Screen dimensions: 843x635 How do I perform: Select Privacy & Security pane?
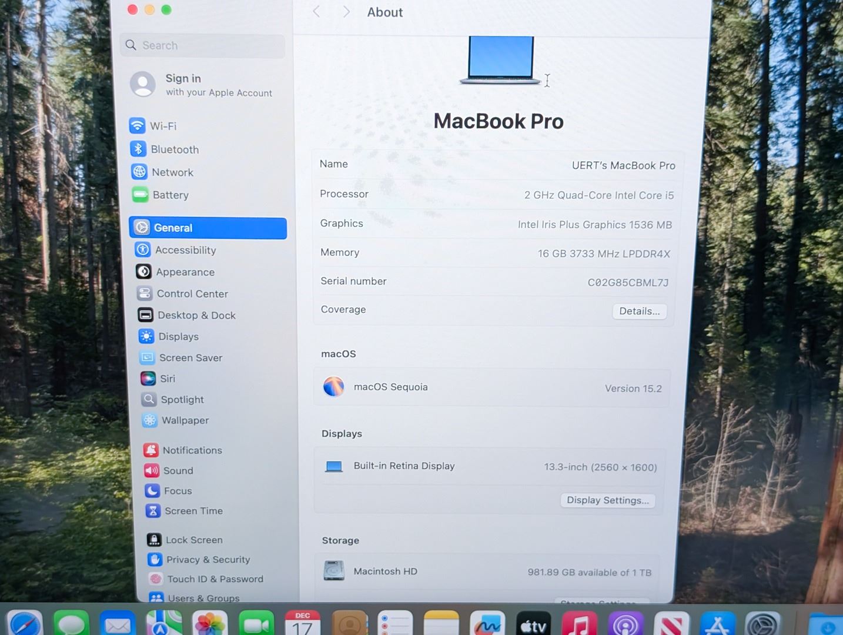pos(208,560)
